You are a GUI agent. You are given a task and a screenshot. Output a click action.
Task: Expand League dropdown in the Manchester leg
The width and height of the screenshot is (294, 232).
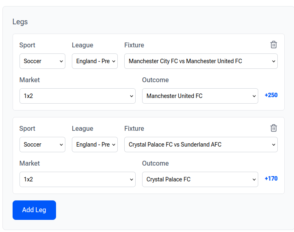pyautogui.click(x=95, y=61)
